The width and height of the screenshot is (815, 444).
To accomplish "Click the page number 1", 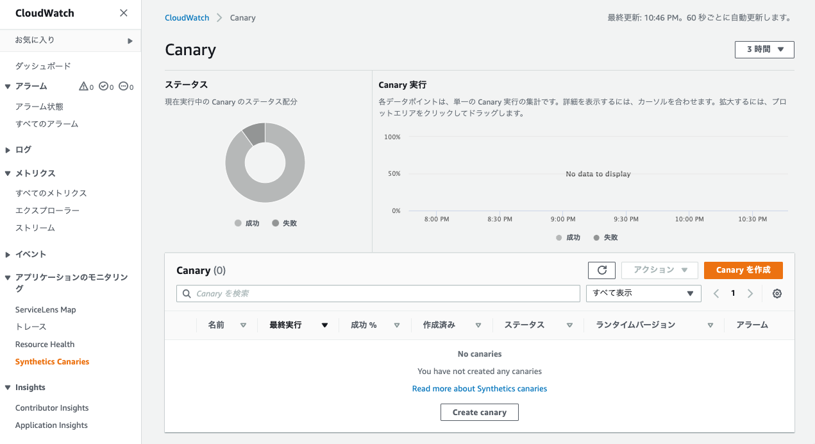I will tap(734, 293).
